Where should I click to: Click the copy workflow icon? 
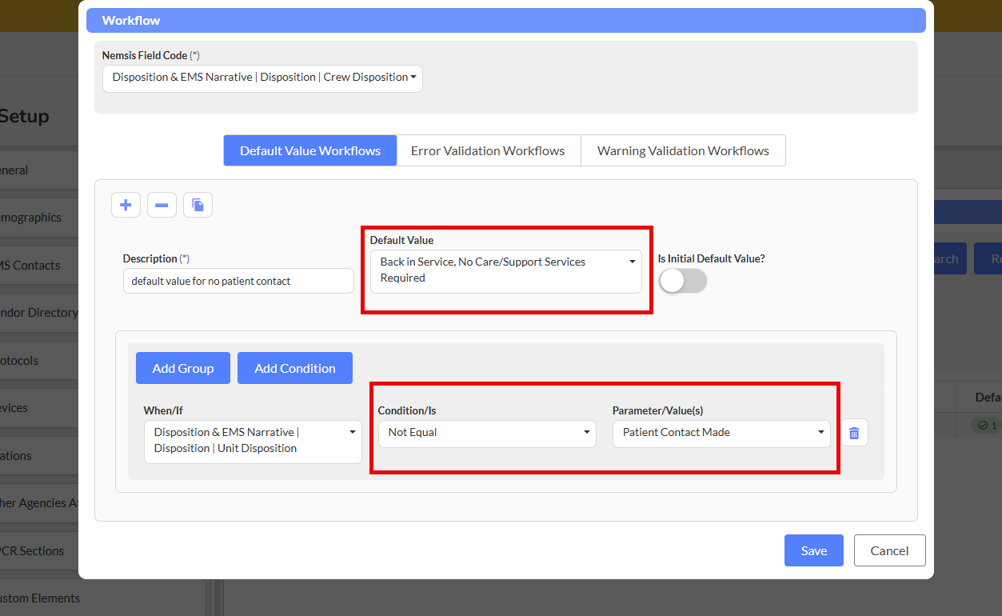pyautogui.click(x=198, y=206)
